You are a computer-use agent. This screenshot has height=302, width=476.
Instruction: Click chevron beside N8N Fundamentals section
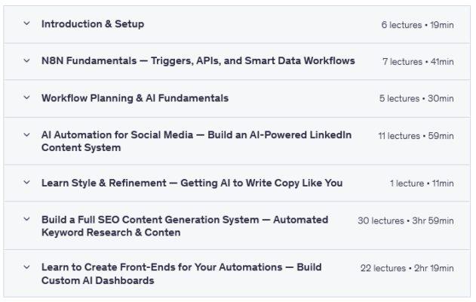27,61
